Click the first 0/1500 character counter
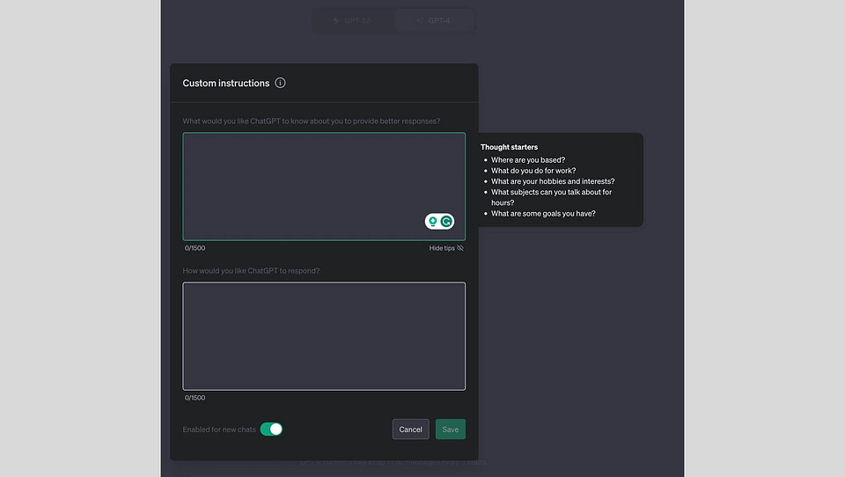The height and width of the screenshot is (477, 845). [195, 248]
